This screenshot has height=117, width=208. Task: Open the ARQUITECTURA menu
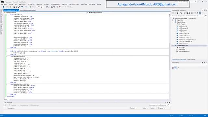pyautogui.click(x=74, y=4)
